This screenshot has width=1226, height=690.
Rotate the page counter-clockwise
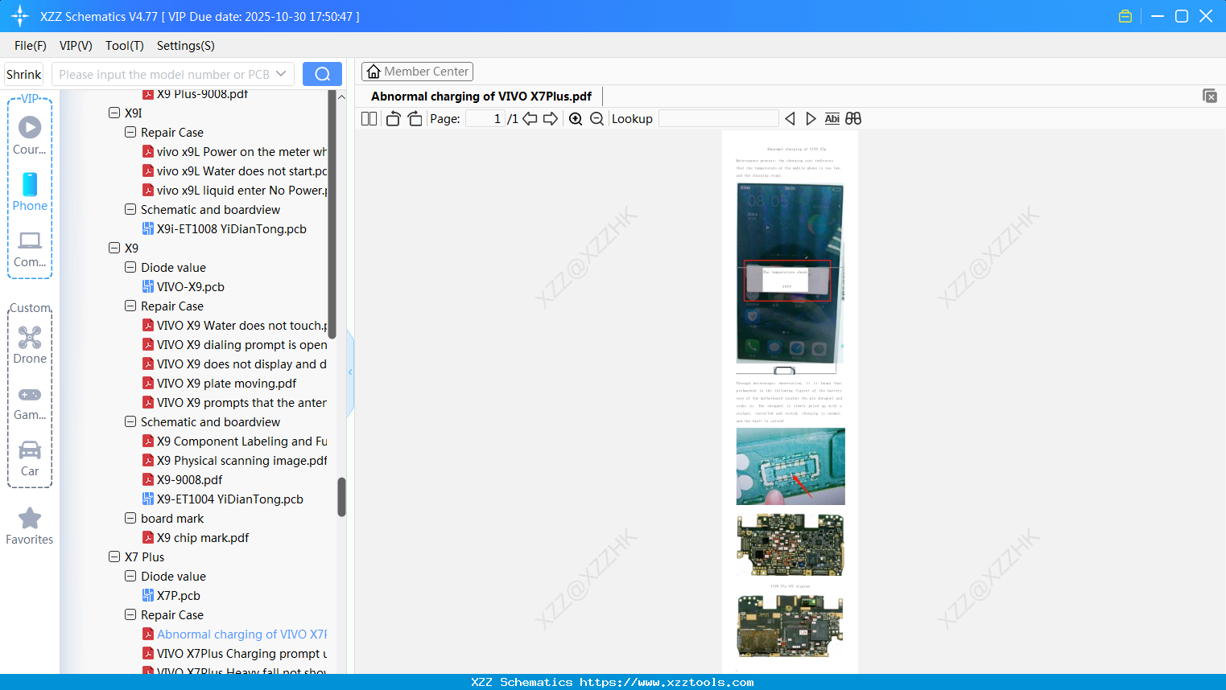click(x=393, y=119)
